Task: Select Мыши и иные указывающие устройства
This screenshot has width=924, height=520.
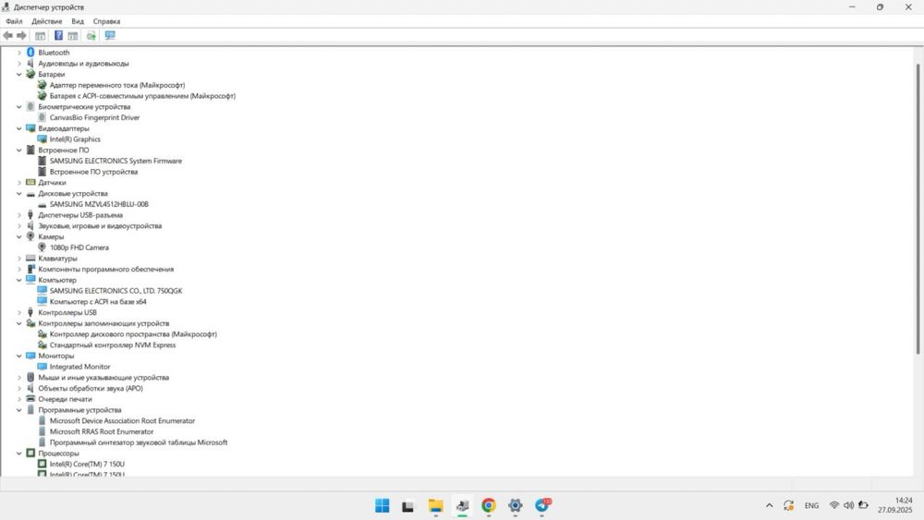Action: tap(103, 378)
